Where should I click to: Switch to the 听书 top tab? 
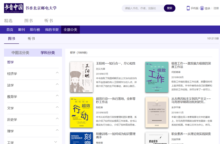pyautogui.click(x=49, y=21)
